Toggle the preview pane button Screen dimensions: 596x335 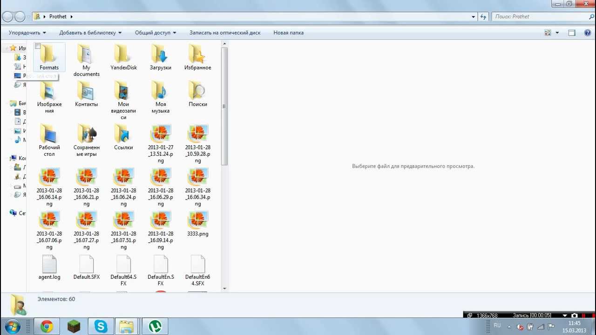click(x=572, y=33)
